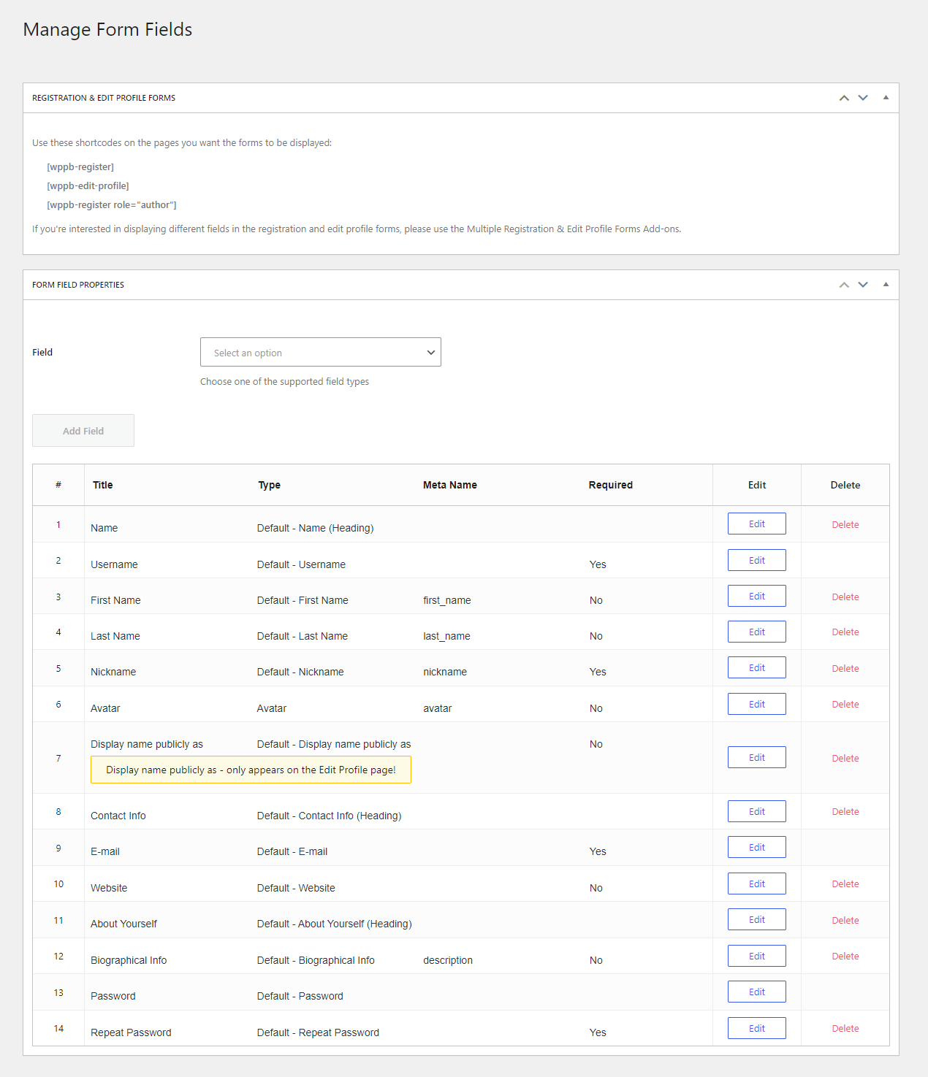Move Form Field Properties panel up

click(x=844, y=285)
